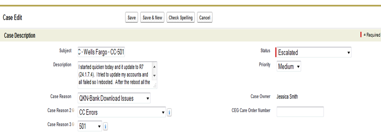Click into the Subject text field
The height and width of the screenshot is (139, 381).
pos(101,53)
